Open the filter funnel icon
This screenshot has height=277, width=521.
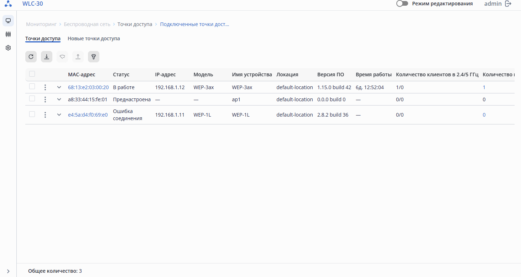94,57
